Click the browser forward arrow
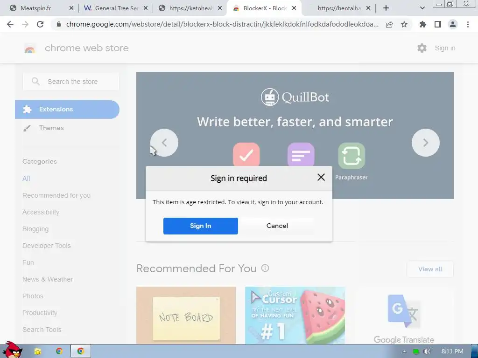 (25, 24)
